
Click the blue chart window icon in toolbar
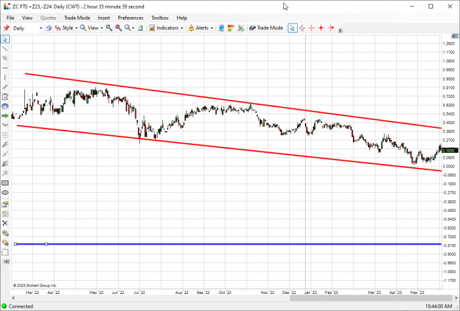click(221, 28)
